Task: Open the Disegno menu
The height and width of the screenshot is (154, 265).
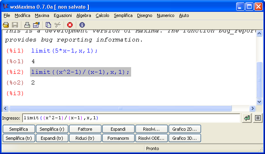Action: pos(145,15)
